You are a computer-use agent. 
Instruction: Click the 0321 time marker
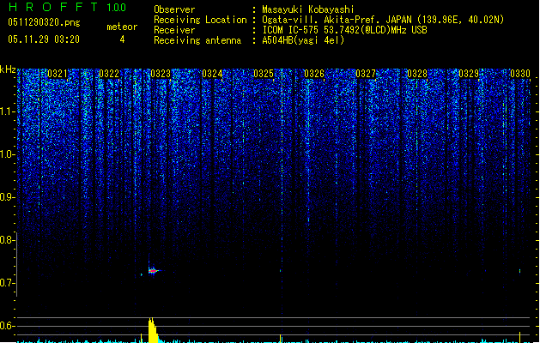(58, 74)
